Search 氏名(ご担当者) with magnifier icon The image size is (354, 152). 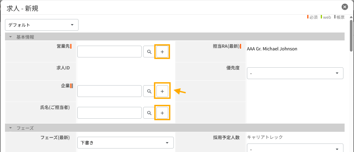coord(149,113)
